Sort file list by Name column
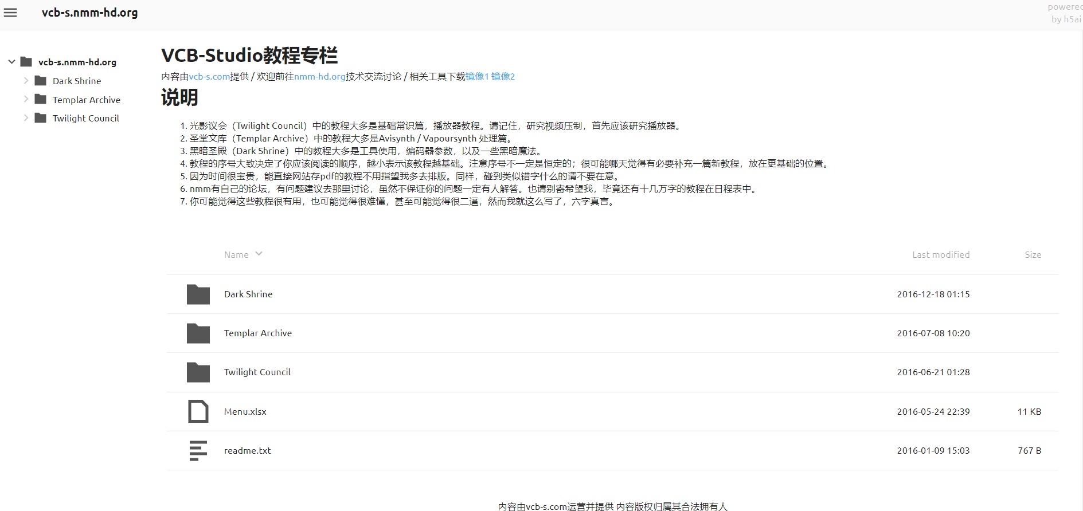Image resolution: width=1083 pixels, height=511 pixels. [236, 255]
